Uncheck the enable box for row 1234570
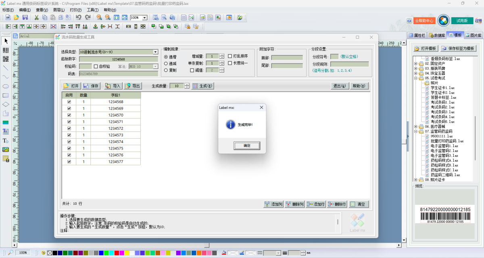 69,115
